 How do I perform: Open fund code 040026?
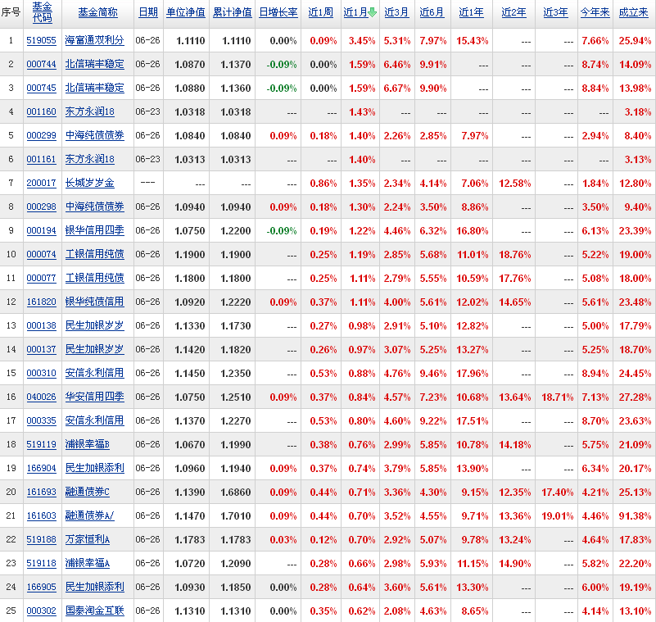click(x=42, y=397)
